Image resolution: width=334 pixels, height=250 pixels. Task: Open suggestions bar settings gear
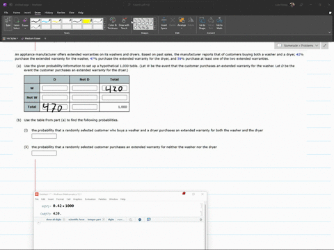(201, 219)
